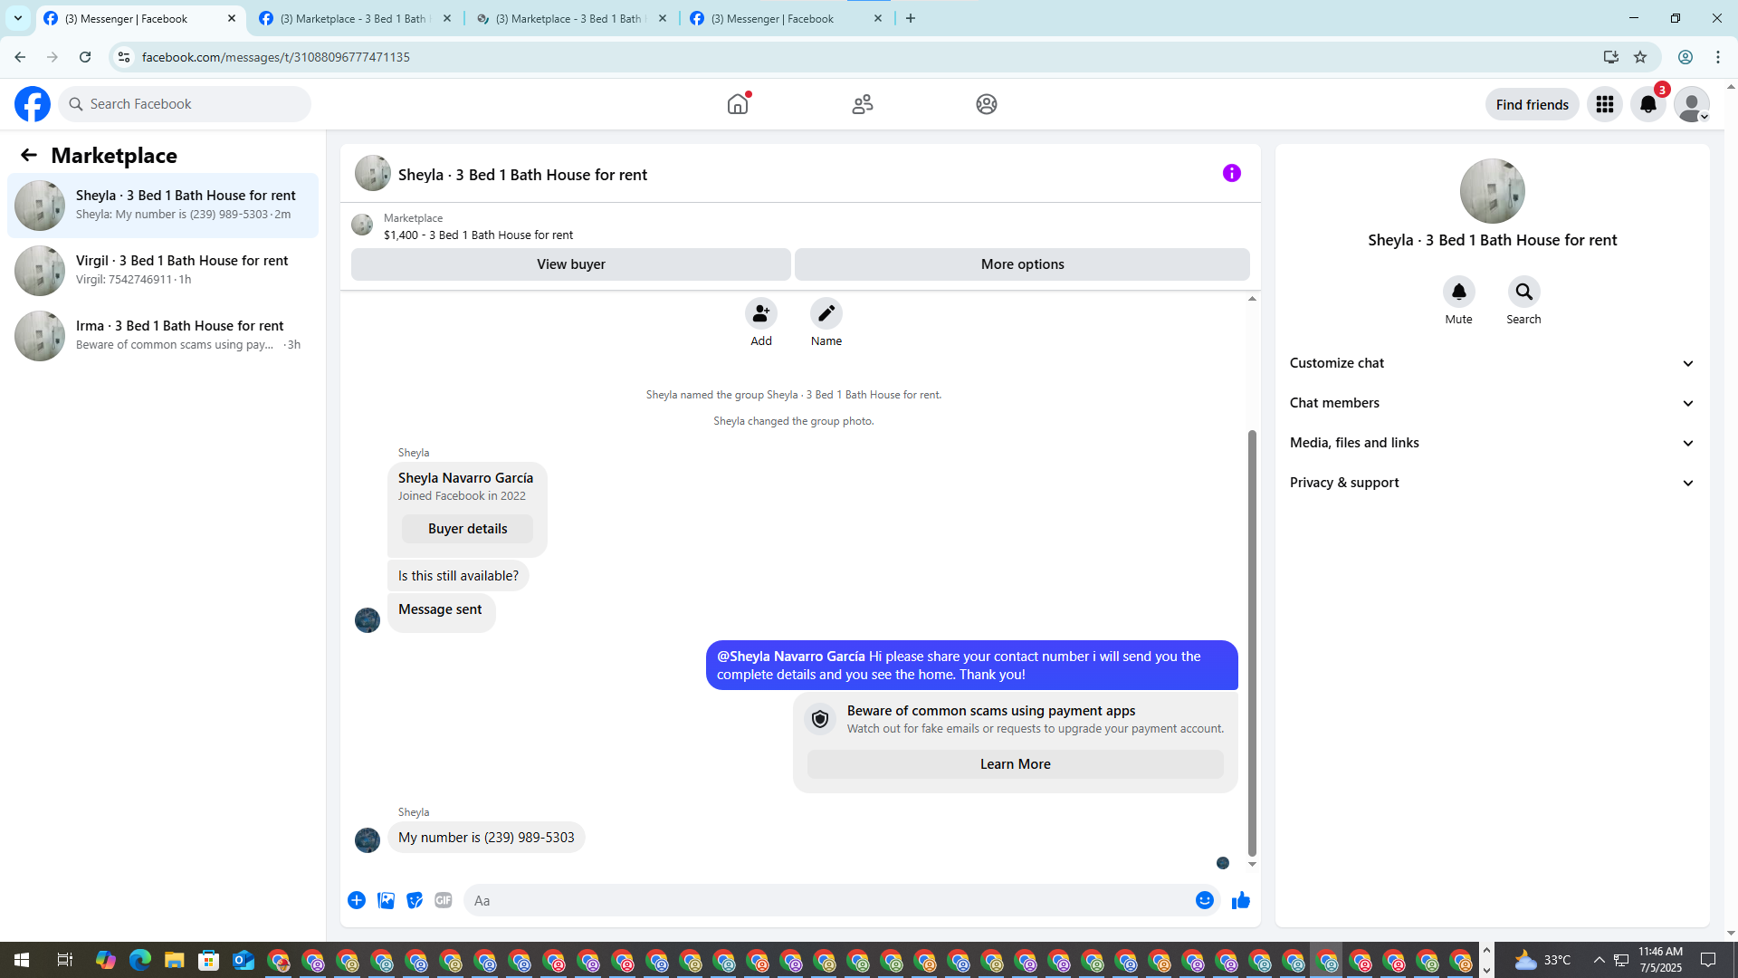Attach a photo using image icon
1738x978 pixels.
coord(386,900)
